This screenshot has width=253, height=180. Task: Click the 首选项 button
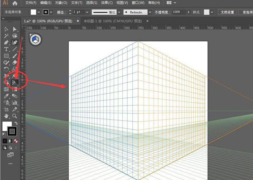[x=247, y=12]
